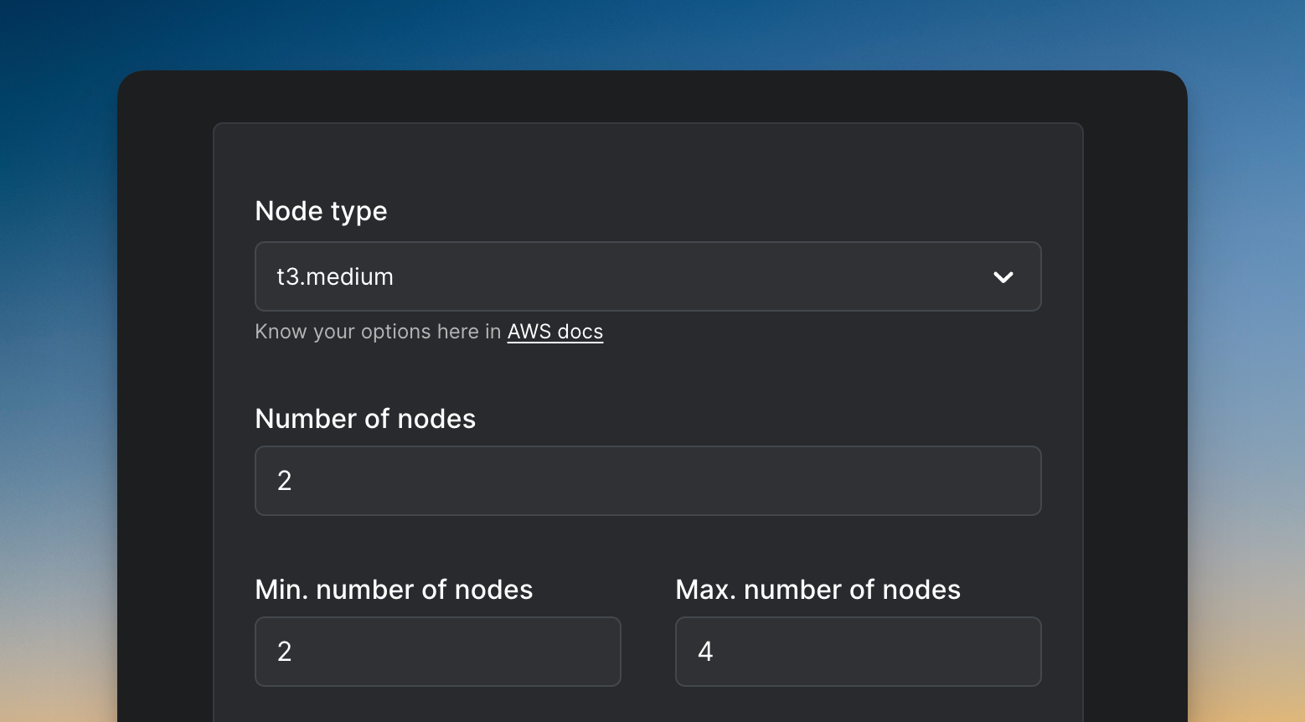The width and height of the screenshot is (1305, 722).
Task: Click the chevron arrow in Node type selector
Action: pos(1003,277)
